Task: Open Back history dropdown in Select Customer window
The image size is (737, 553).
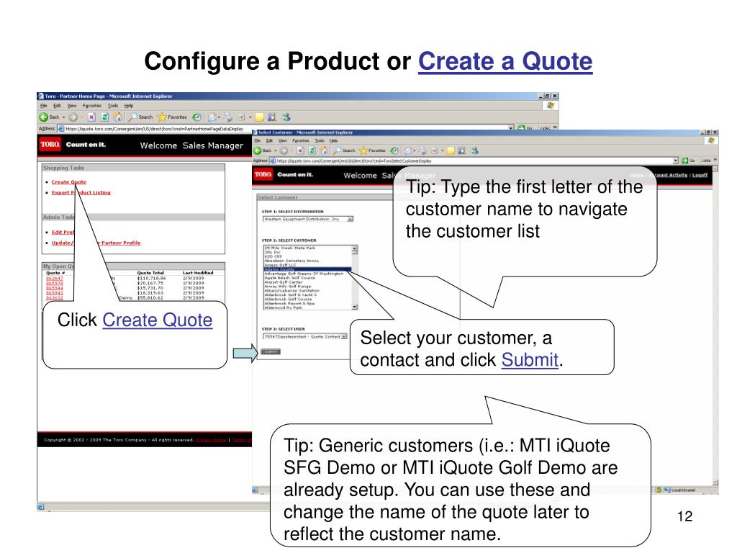Action: [276, 150]
